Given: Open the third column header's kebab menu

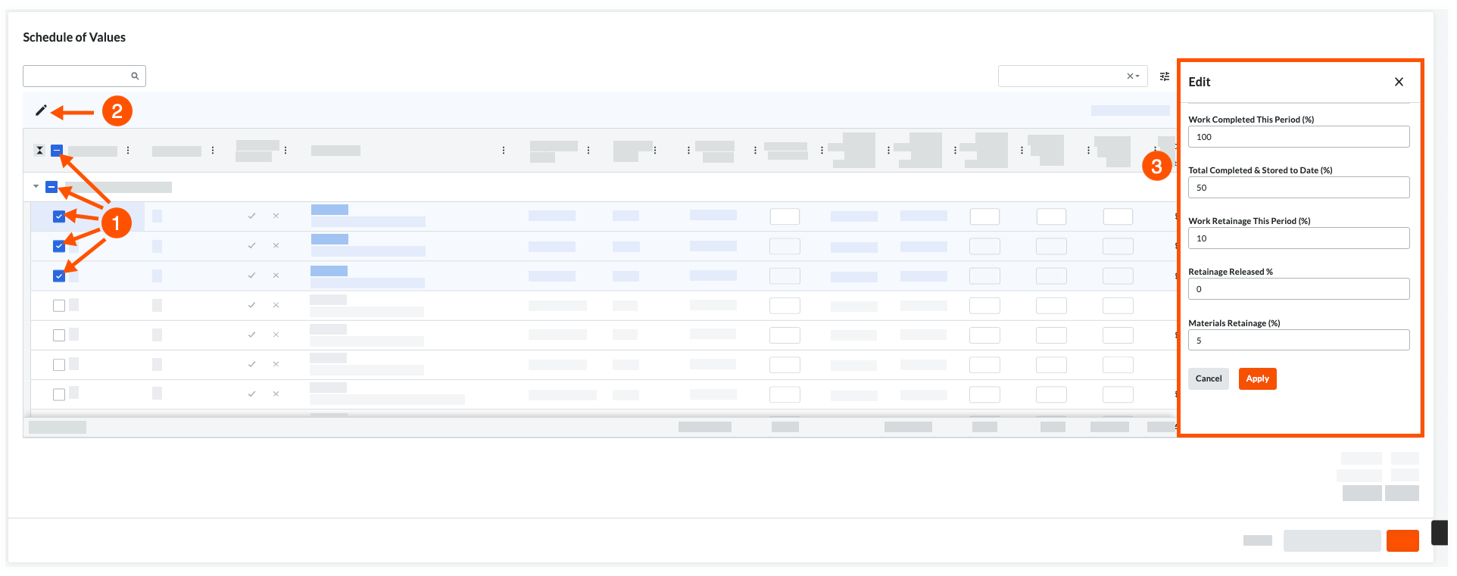Looking at the screenshot, I should [x=285, y=151].
